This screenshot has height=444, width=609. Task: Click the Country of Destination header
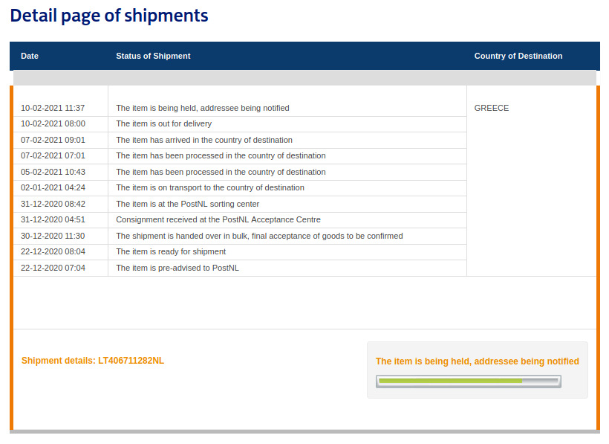[518, 56]
